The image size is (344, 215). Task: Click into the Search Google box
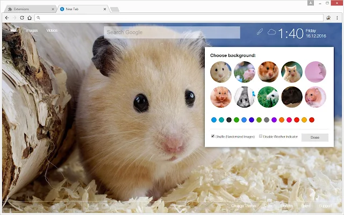tap(172, 32)
